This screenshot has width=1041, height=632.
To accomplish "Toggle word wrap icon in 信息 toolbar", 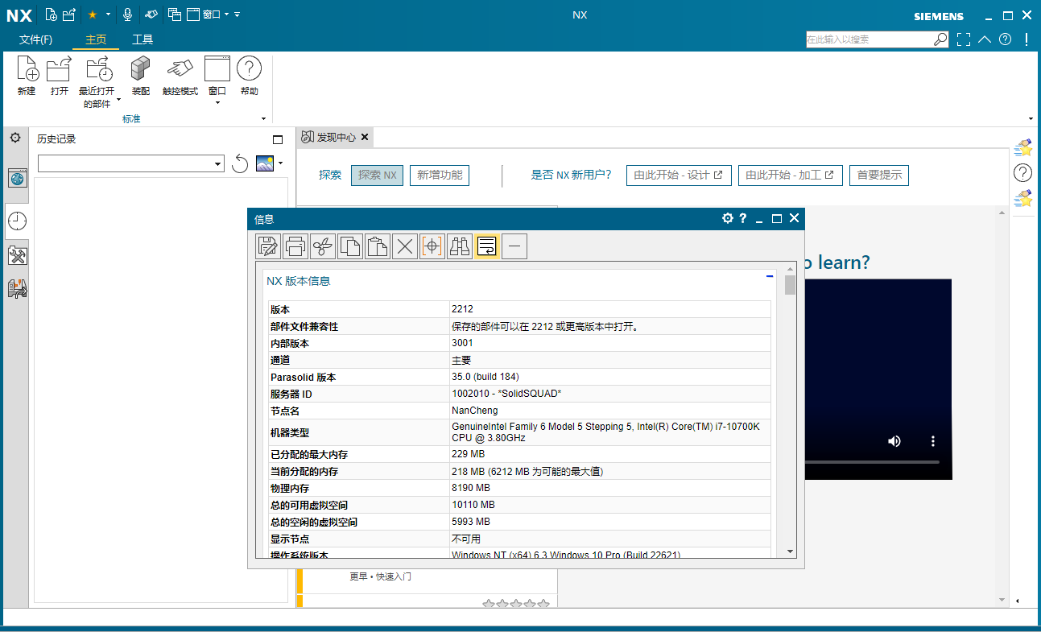I will coord(487,246).
